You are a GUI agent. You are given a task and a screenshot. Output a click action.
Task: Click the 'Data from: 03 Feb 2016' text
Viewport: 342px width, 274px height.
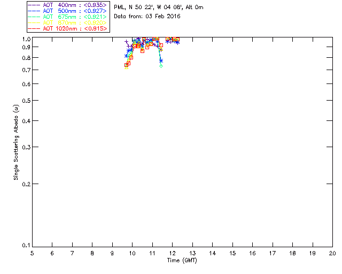[x=147, y=16]
